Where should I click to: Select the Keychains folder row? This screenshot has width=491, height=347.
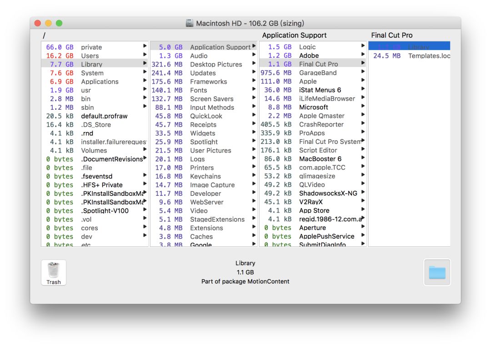(x=204, y=176)
